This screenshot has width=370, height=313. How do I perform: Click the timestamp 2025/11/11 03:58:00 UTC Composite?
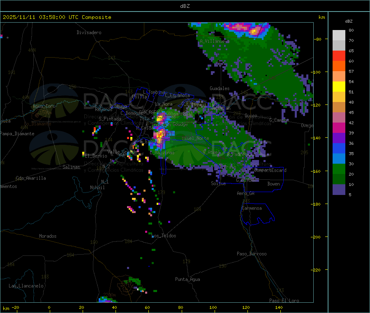click(x=57, y=17)
